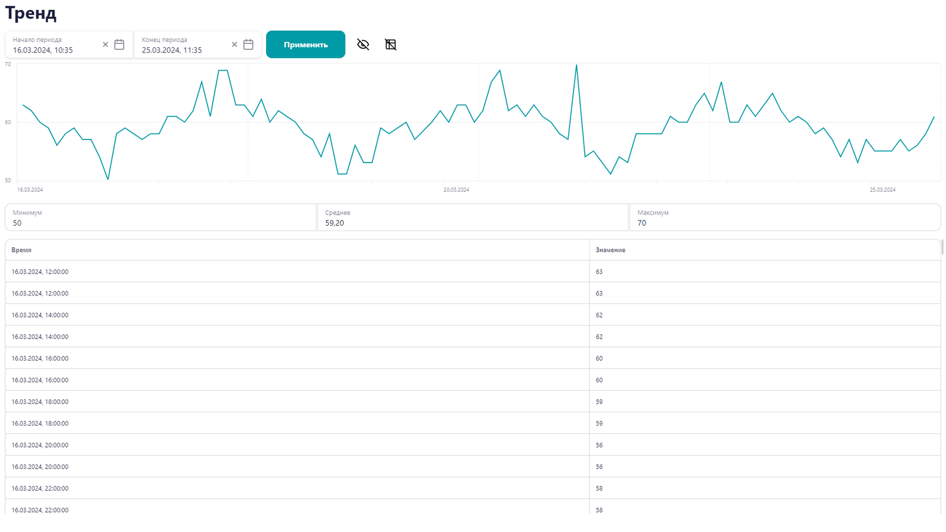Sort by the Время column header
The height and width of the screenshot is (532, 946).
[x=22, y=250]
